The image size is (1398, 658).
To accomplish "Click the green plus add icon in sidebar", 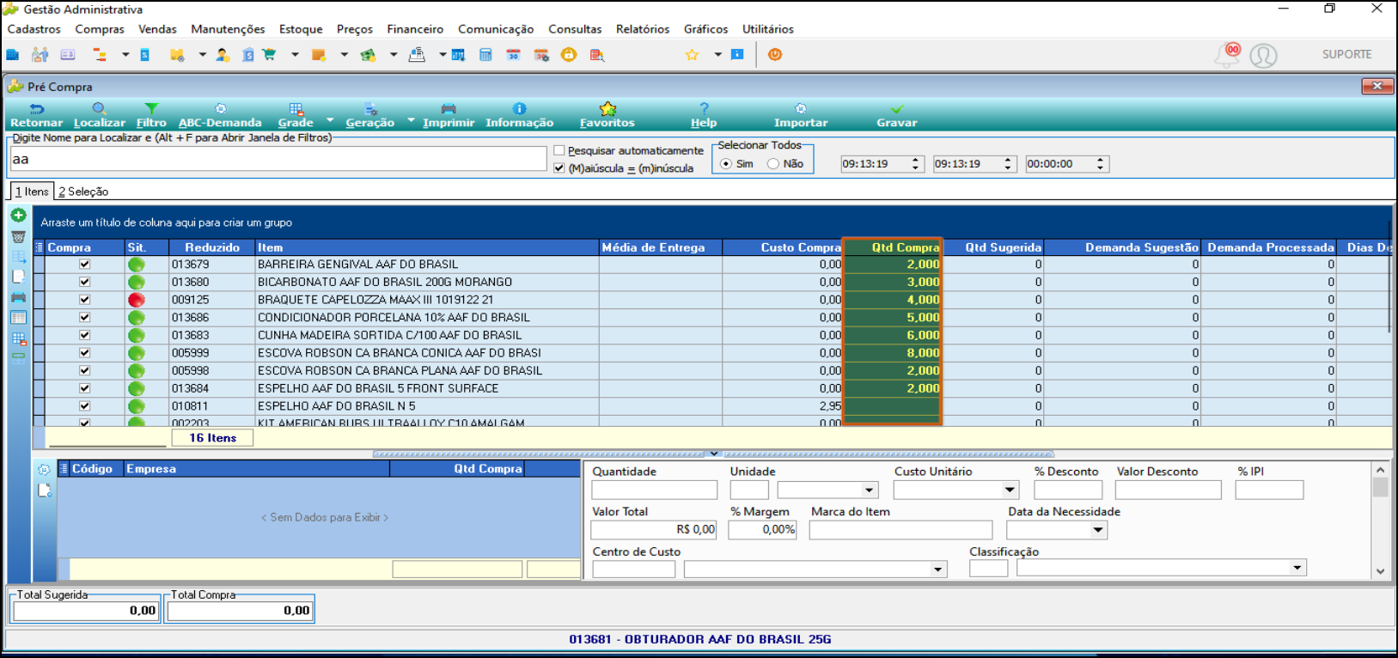I will click(18, 215).
